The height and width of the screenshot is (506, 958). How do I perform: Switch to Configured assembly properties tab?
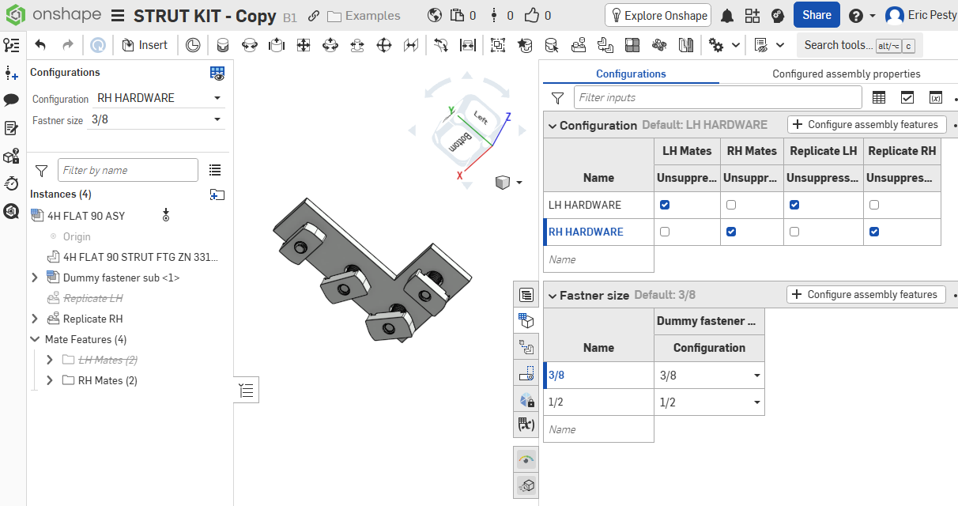point(846,74)
